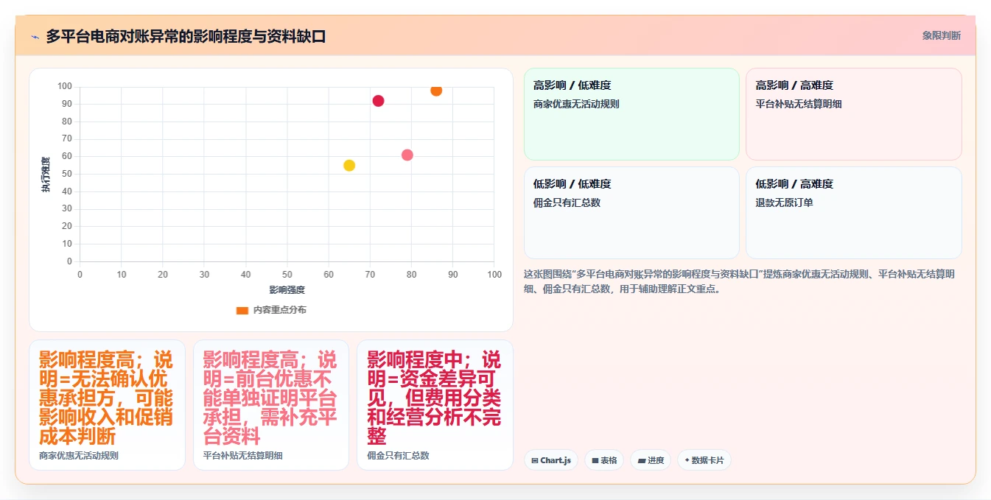Open the 低影响 / 低难度 quadrant card
The height and width of the screenshot is (500, 991).
(631, 213)
